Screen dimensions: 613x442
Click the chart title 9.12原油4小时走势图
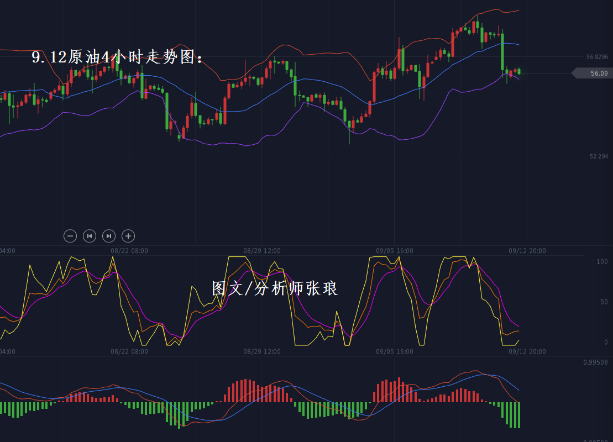coord(118,57)
